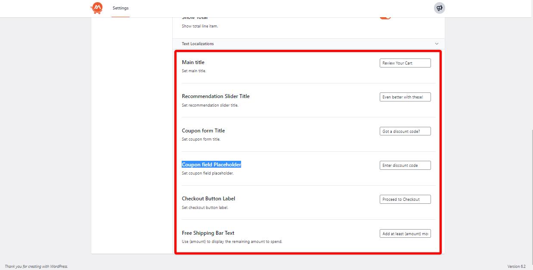Click the Free Shipping Bar Text heading

click(x=208, y=233)
